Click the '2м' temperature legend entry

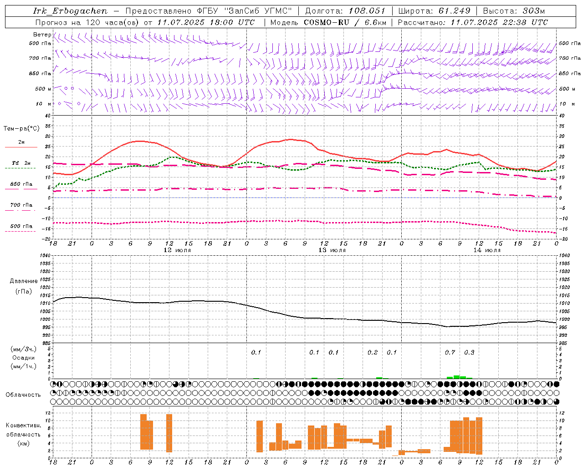21,142
